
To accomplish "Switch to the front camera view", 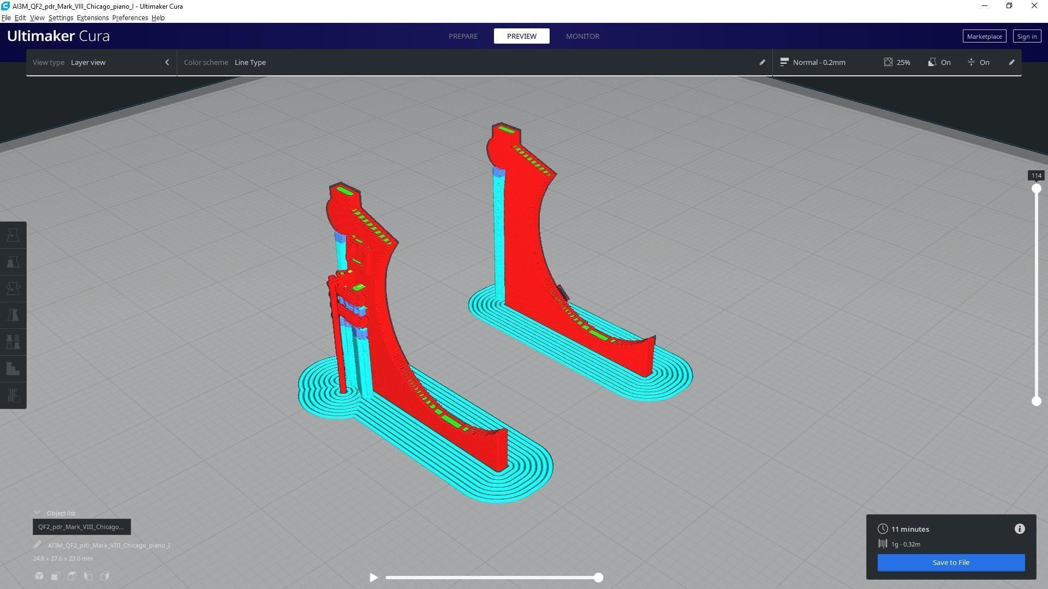I will (x=56, y=576).
